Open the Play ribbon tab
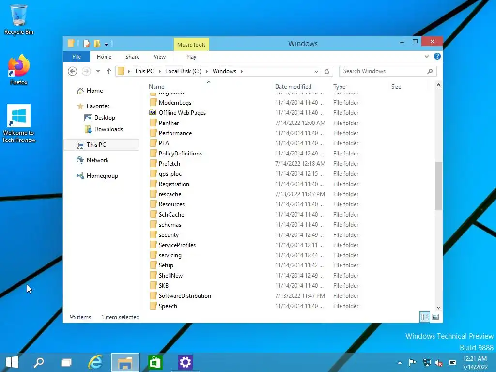The image size is (496, 372). point(191,57)
